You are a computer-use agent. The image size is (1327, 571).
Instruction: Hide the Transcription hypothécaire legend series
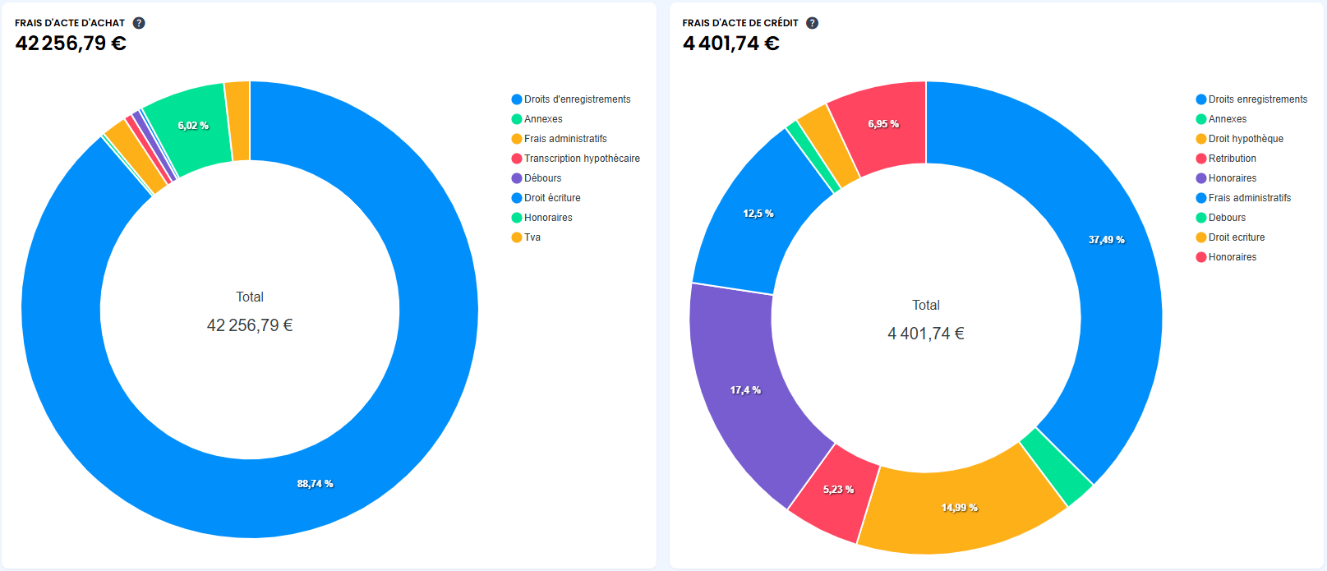(x=581, y=159)
